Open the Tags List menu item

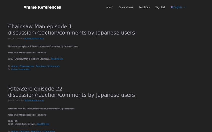tap(160, 7)
